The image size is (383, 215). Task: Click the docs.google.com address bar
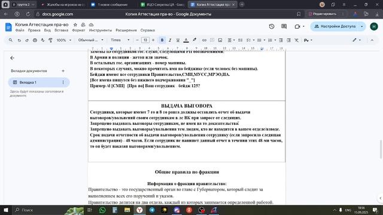57,14
